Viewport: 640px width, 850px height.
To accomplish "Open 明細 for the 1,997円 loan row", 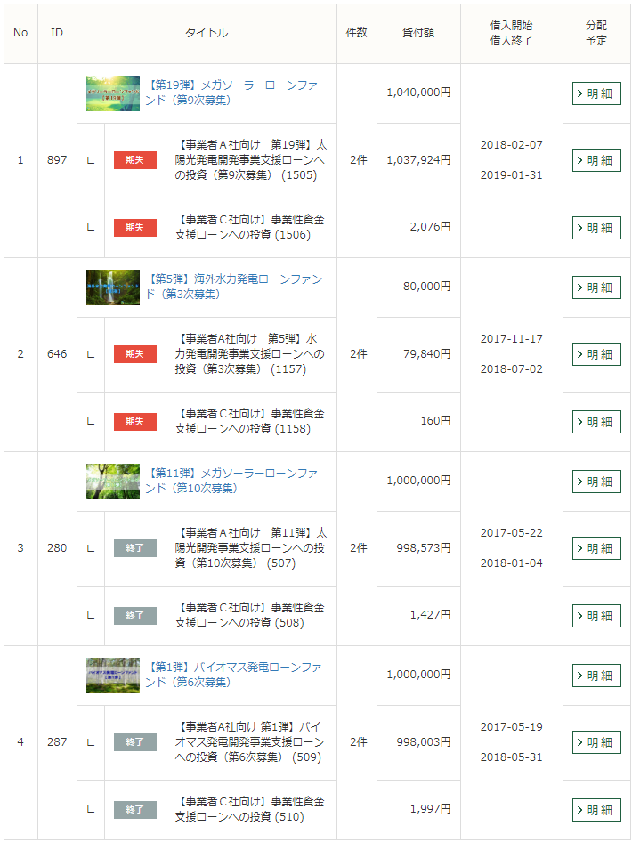I will 596,810.
